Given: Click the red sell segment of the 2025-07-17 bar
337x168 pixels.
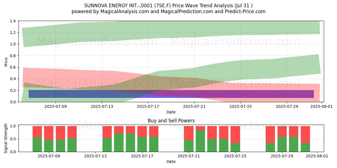Looking at the screenshot, I should pos(142,131).
